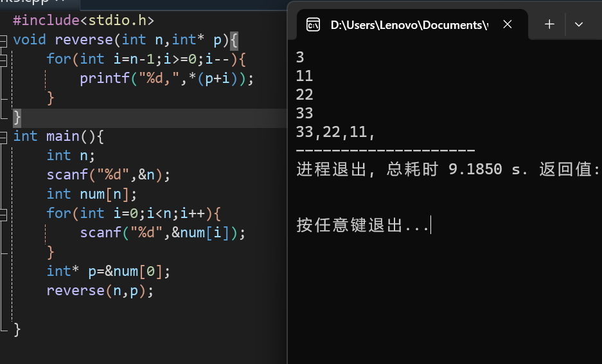This screenshot has height=364, width=602.
Task: Collapse the scanf for-loop fold marker in main
Action: (3, 215)
